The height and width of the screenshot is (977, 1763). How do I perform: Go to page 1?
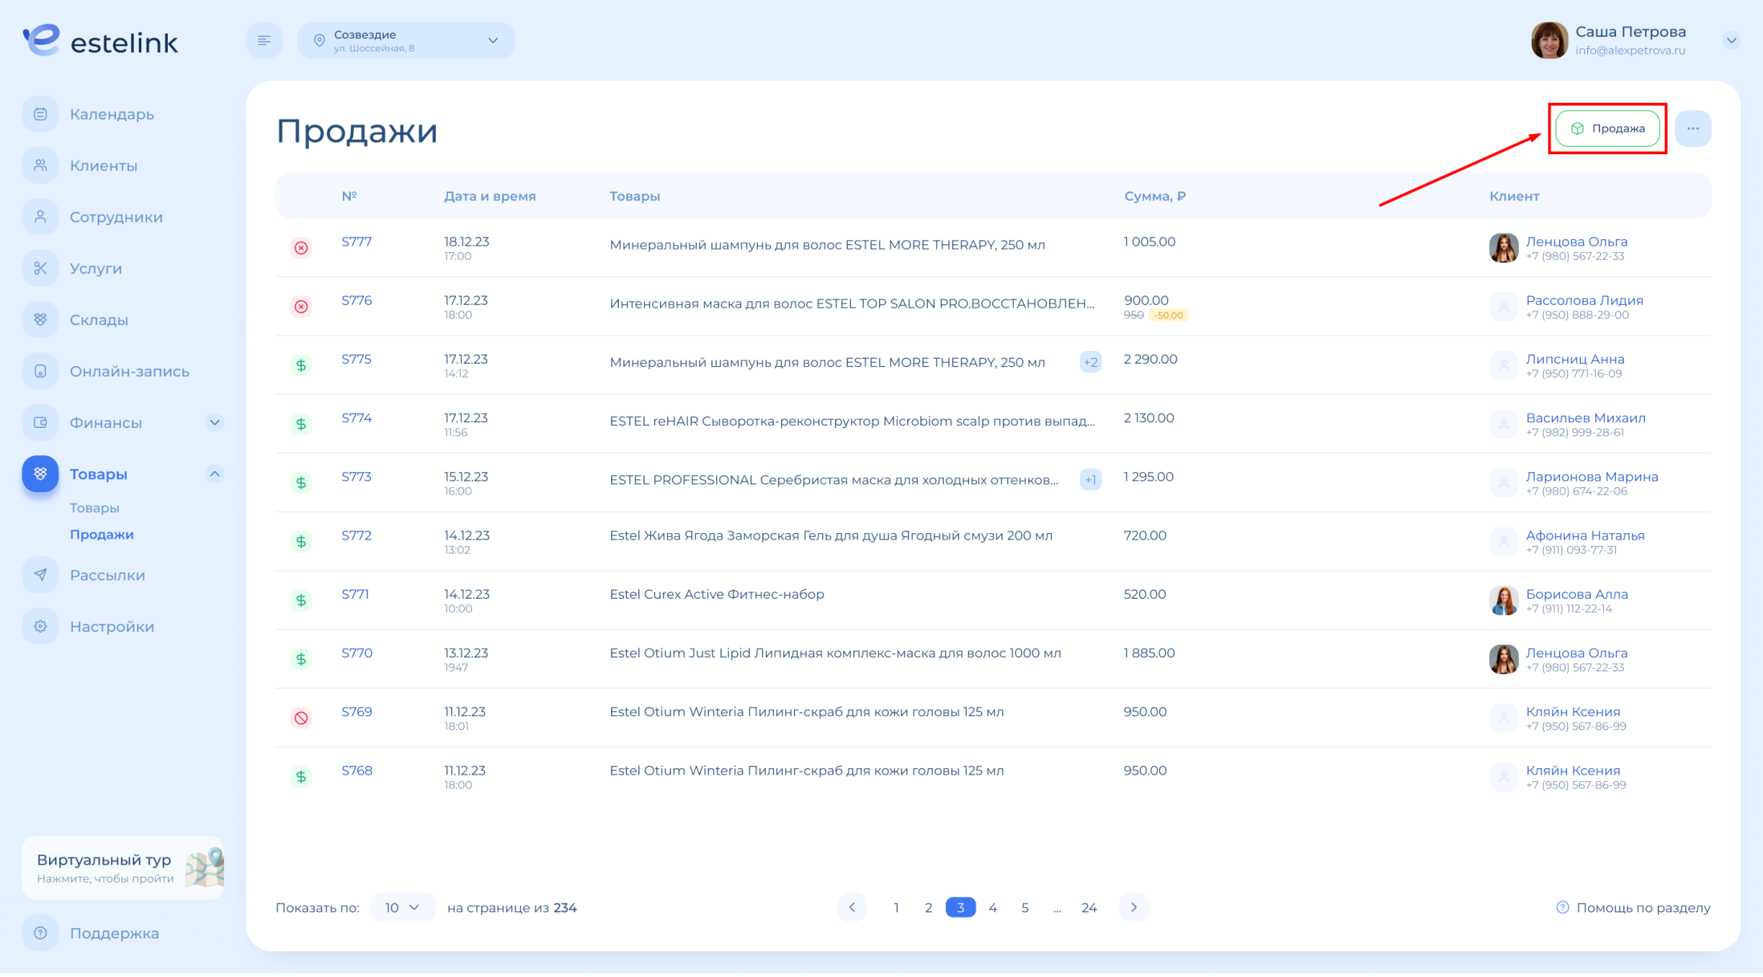(896, 907)
